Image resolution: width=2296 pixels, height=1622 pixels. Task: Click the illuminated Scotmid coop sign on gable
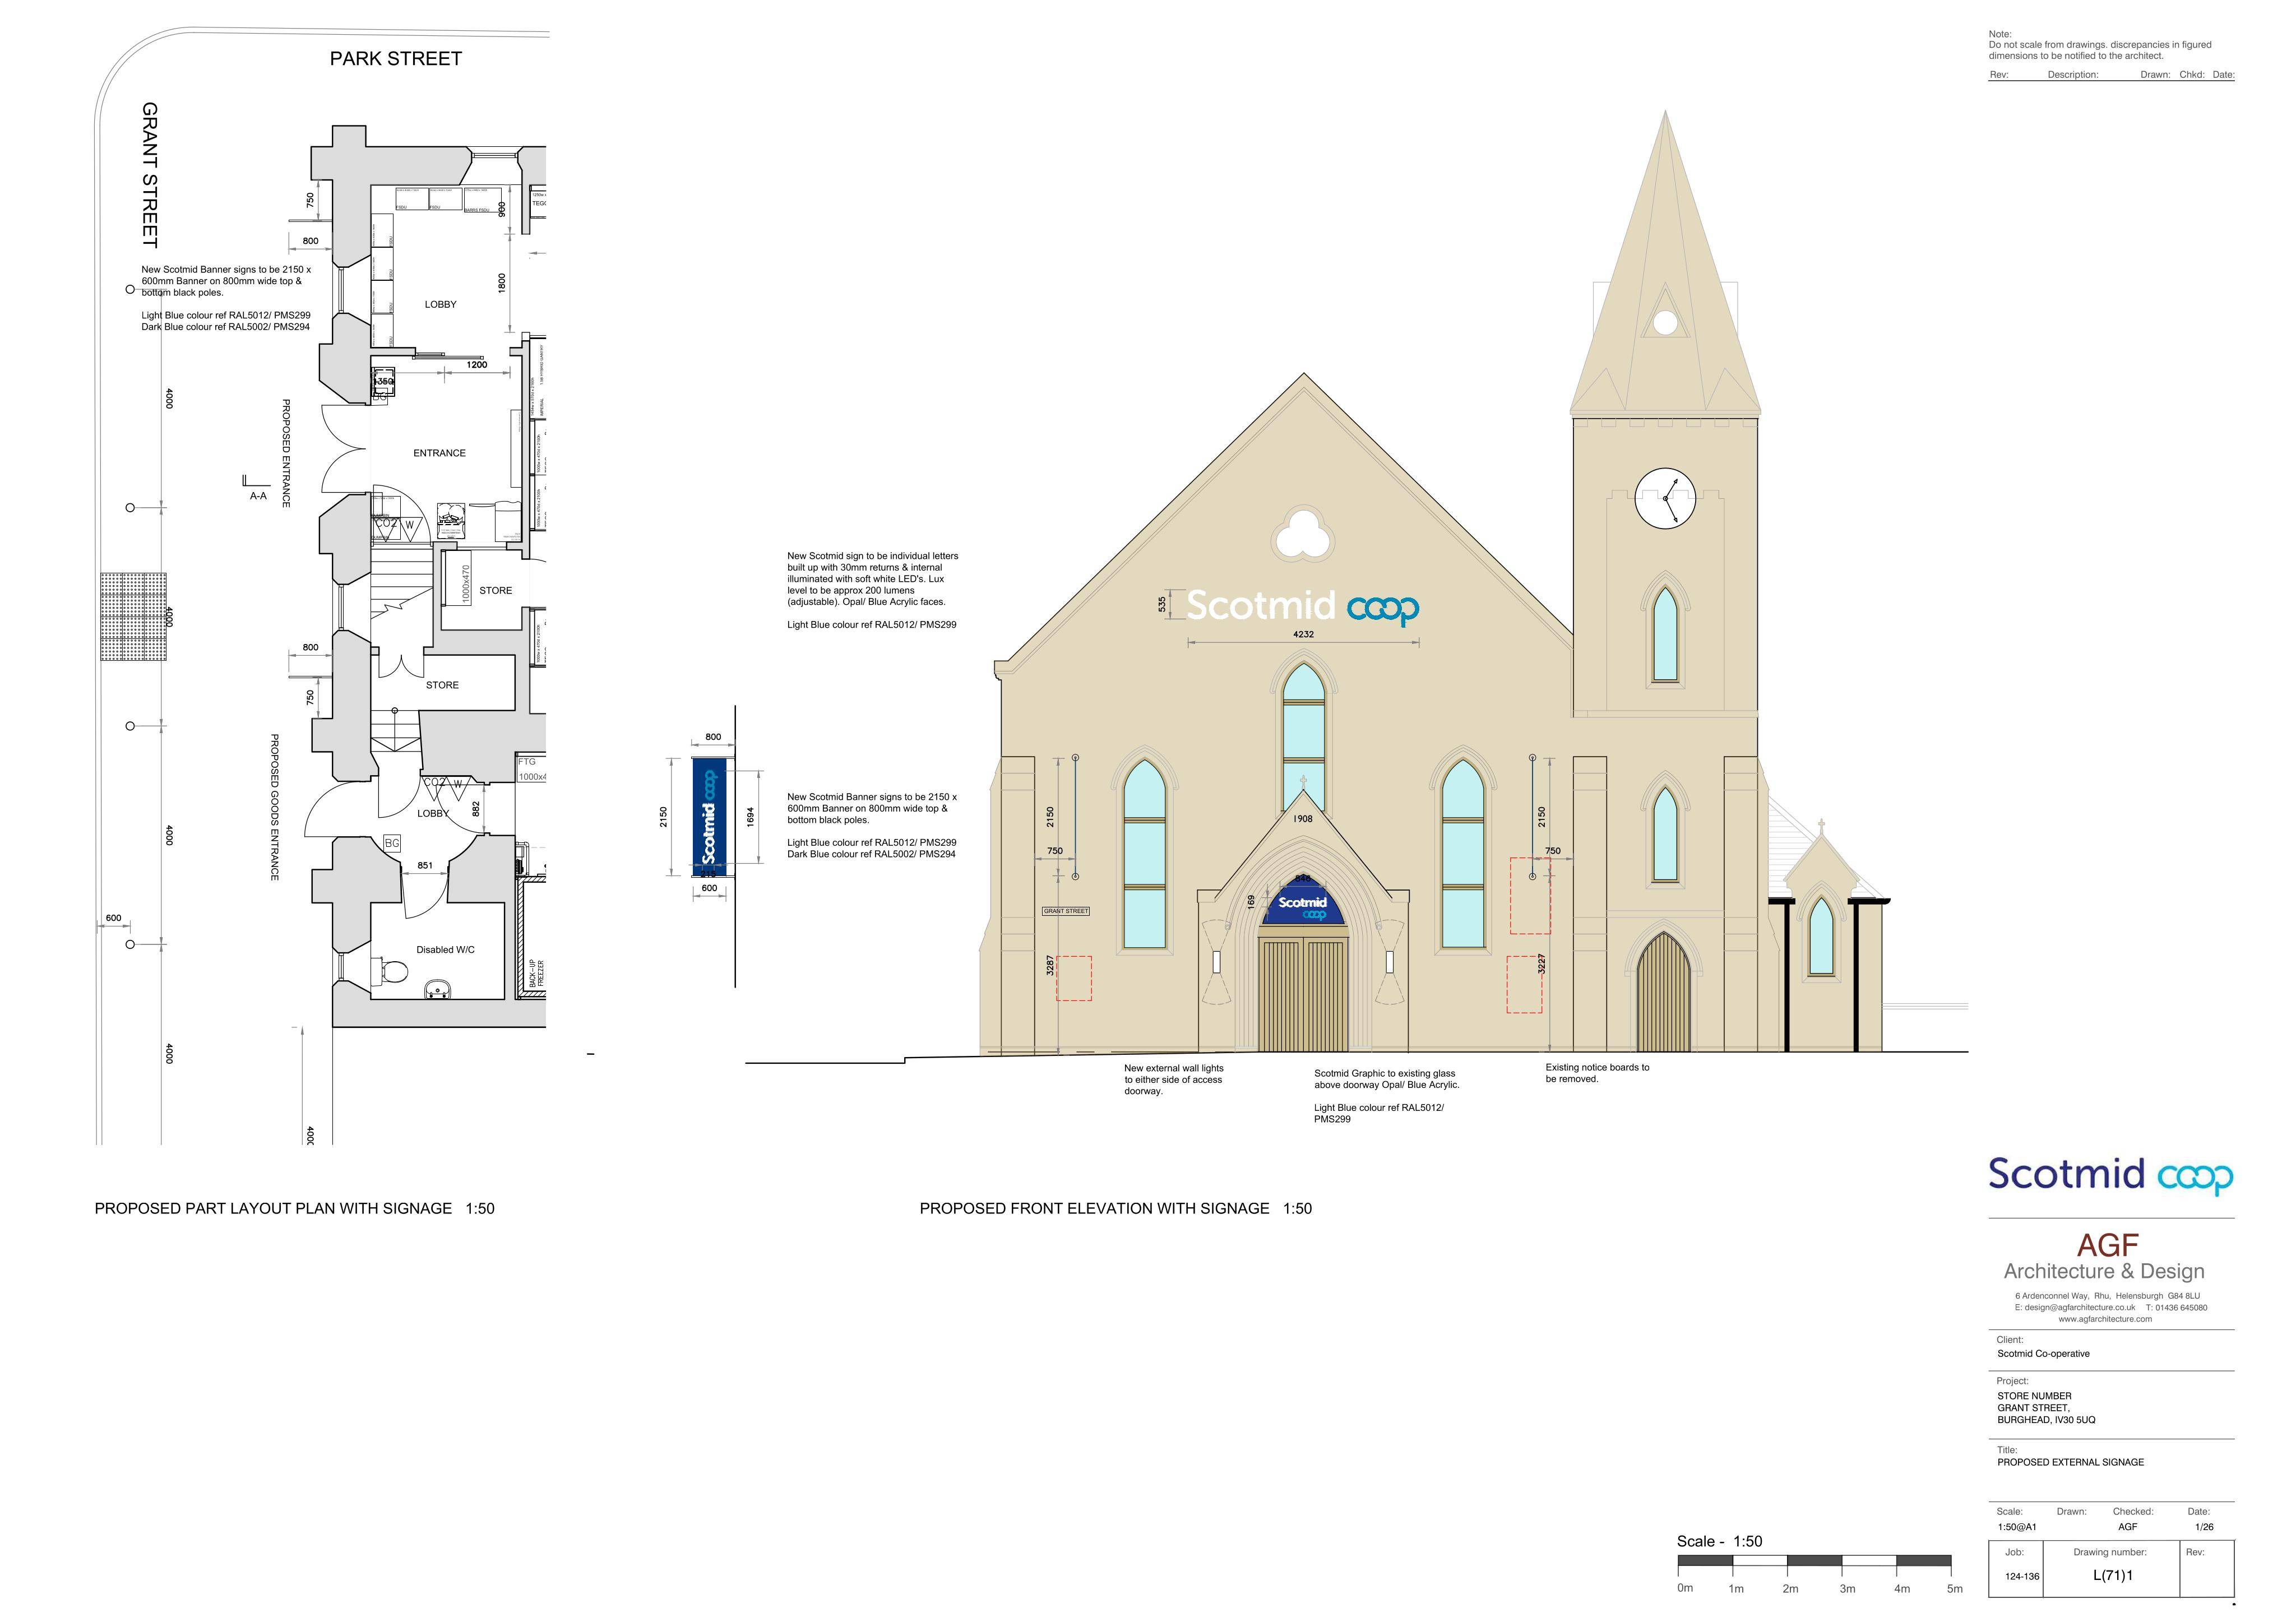(x=1303, y=606)
